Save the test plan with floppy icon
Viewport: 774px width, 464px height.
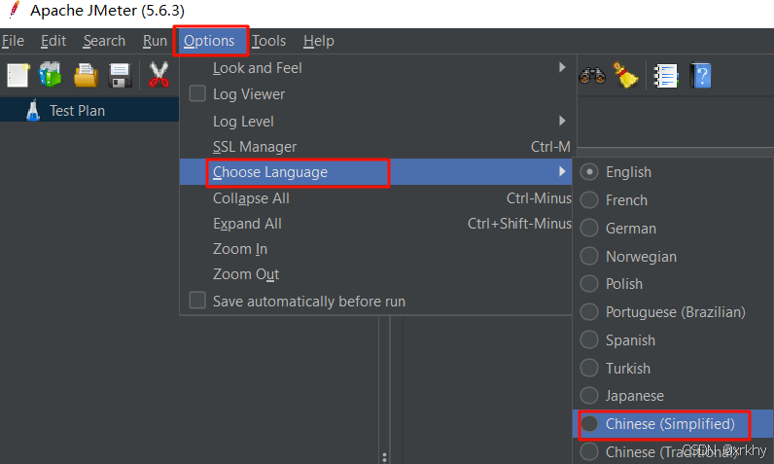(120, 76)
